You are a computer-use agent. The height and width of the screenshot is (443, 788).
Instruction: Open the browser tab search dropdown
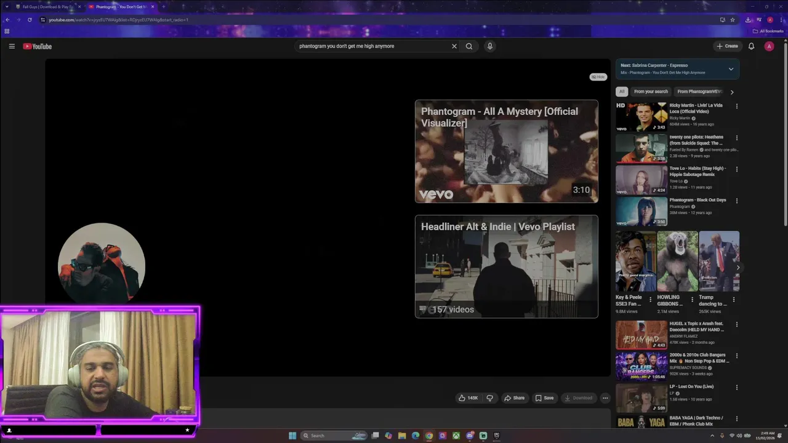7,7
